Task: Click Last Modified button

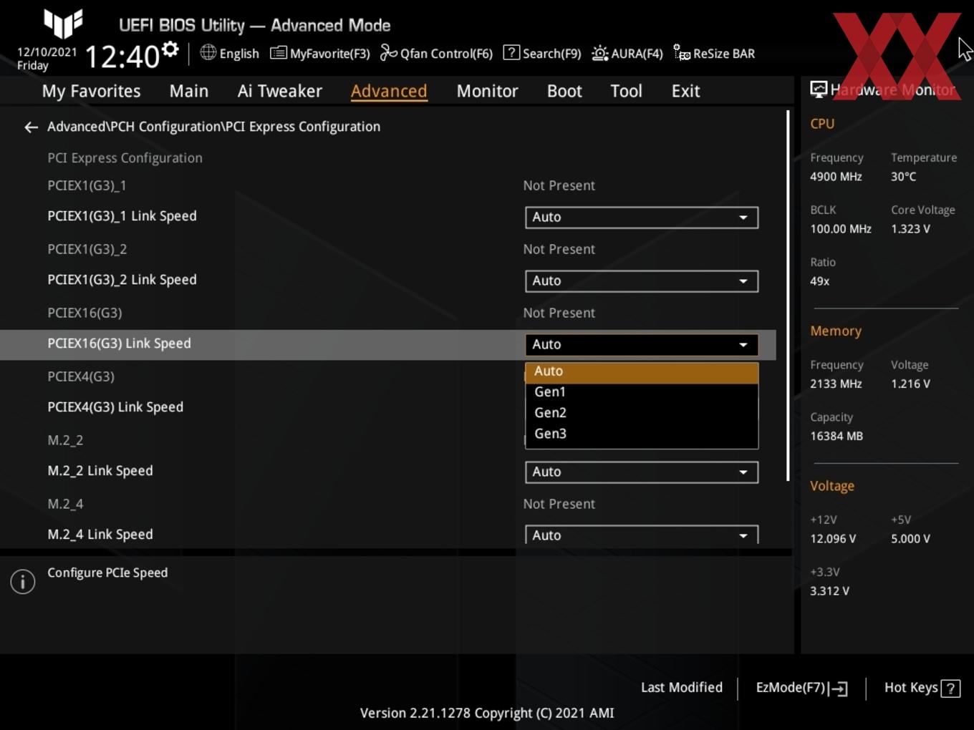Action: (x=681, y=688)
